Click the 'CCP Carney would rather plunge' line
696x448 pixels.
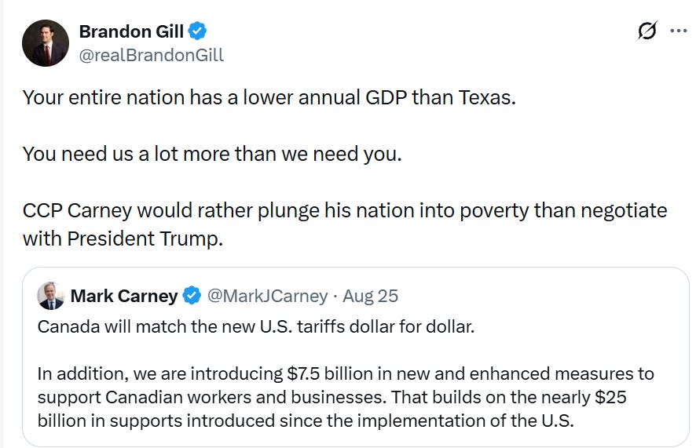pos(345,210)
